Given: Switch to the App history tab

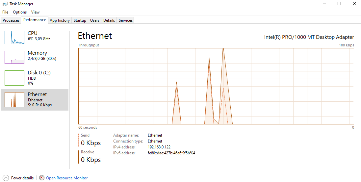Looking at the screenshot, I should pyautogui.click(x=60, y=20).
